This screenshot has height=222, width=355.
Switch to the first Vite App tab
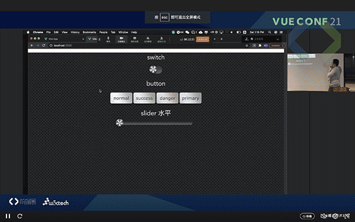[x=64, y=39]
